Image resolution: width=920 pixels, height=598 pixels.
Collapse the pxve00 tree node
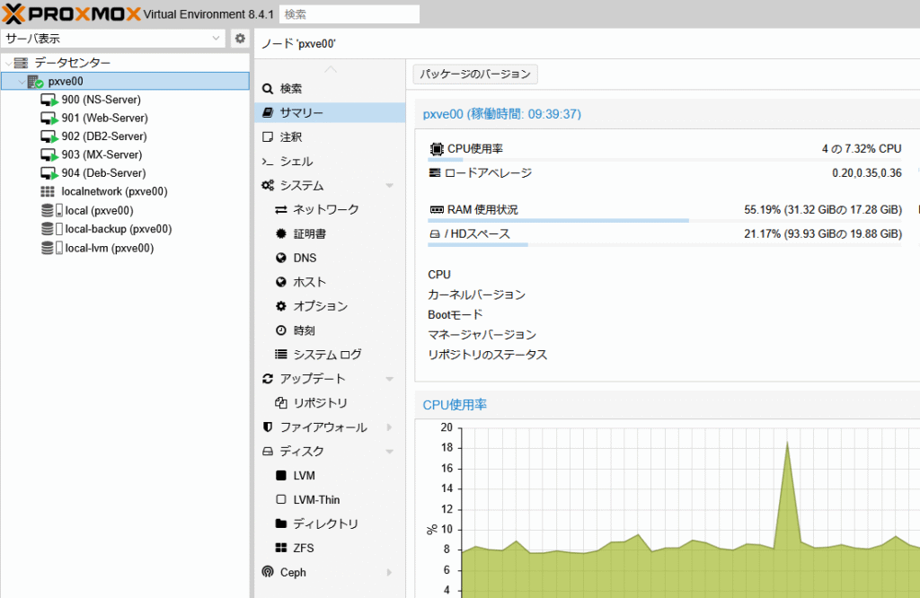click(22, 82)
